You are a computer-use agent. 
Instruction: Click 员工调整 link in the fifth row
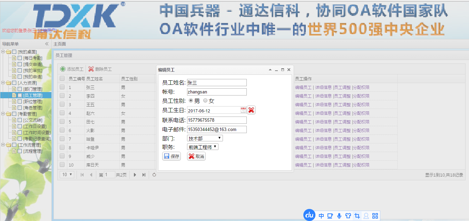pos(342,122)
